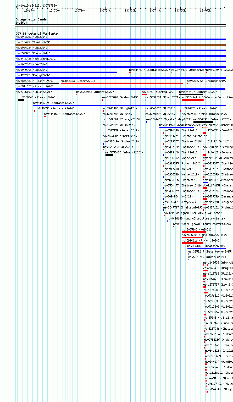Click esv3652249 (Besenbacher2015) label

210,251
